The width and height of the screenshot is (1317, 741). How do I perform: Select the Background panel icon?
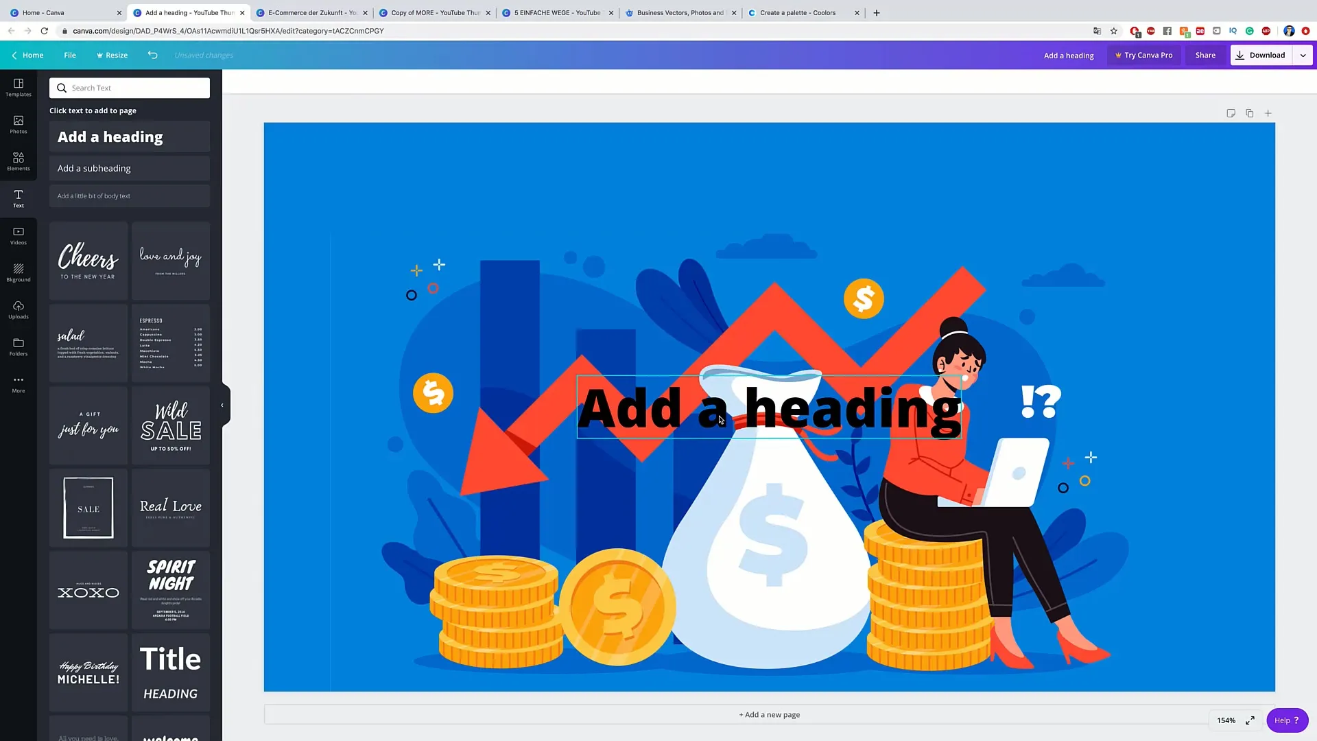tap(18, 272)
